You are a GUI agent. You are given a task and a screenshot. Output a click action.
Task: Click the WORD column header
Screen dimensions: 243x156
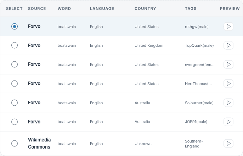(64, 9)
